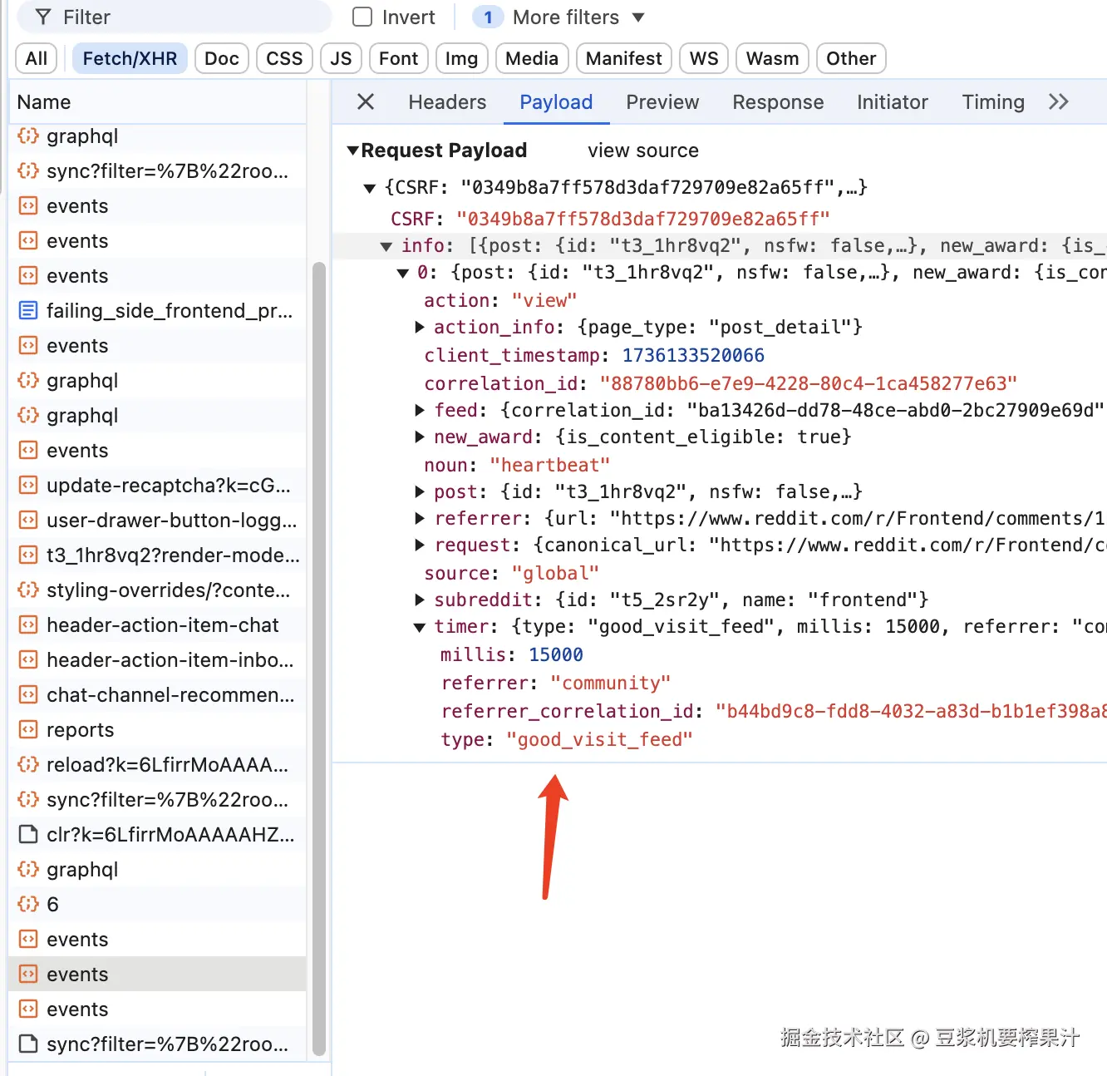Image resolution: width=1107 pixels, height=1076 pixels.
Task: Click the icon beside update-recaptcha request
Action: 28,486
